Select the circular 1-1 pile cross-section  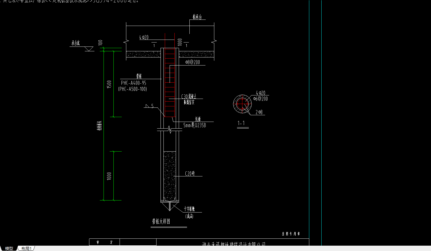(242, 104)
